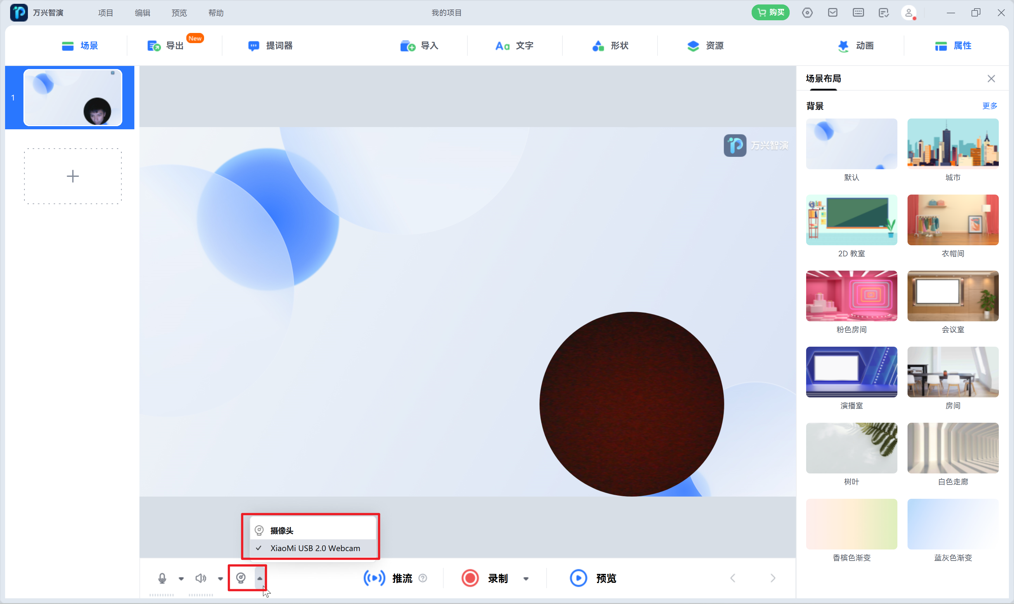Open the 资源 resources tool
Viewport: 1014px width, 604px height.
pos(705,46)
